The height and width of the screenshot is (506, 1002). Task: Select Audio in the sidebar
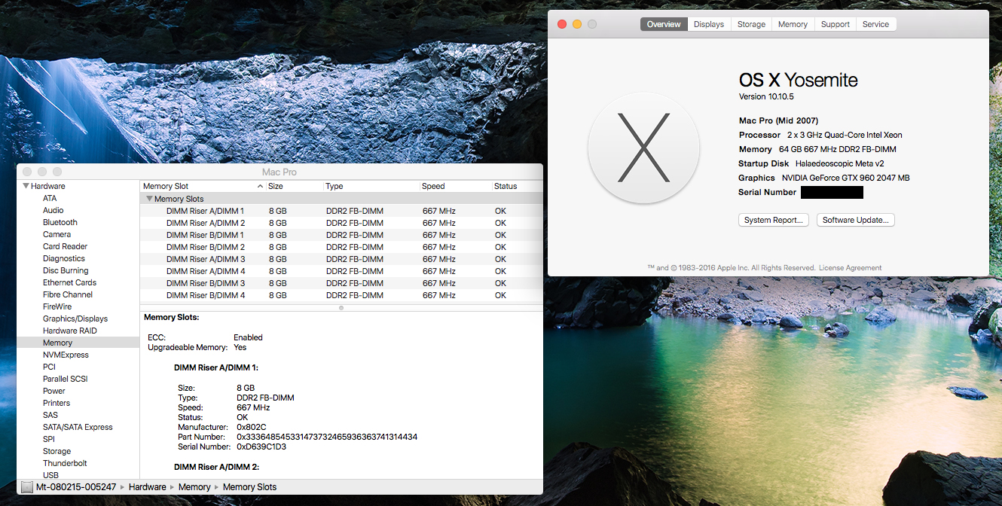coord(53,210)
